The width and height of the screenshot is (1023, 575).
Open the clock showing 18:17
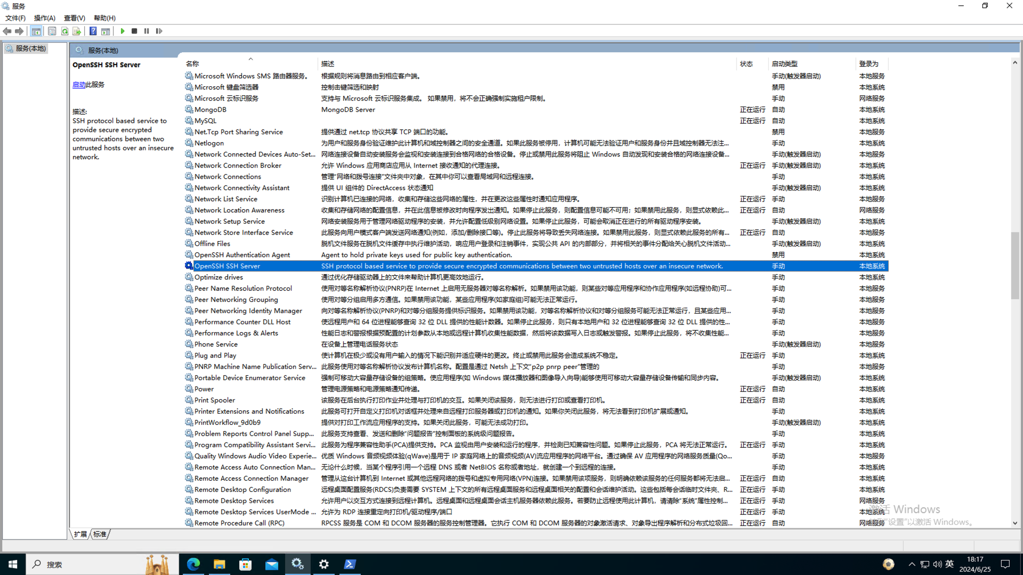(975, 564)
